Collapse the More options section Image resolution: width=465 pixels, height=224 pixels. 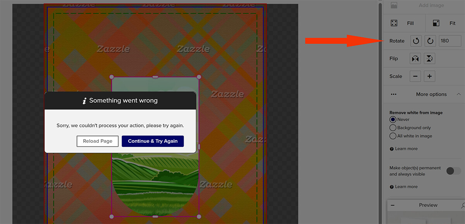(459, 94)
